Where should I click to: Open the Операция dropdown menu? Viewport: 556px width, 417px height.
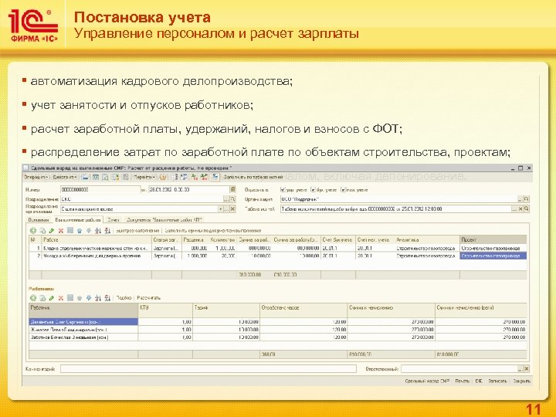coord(36,177)
